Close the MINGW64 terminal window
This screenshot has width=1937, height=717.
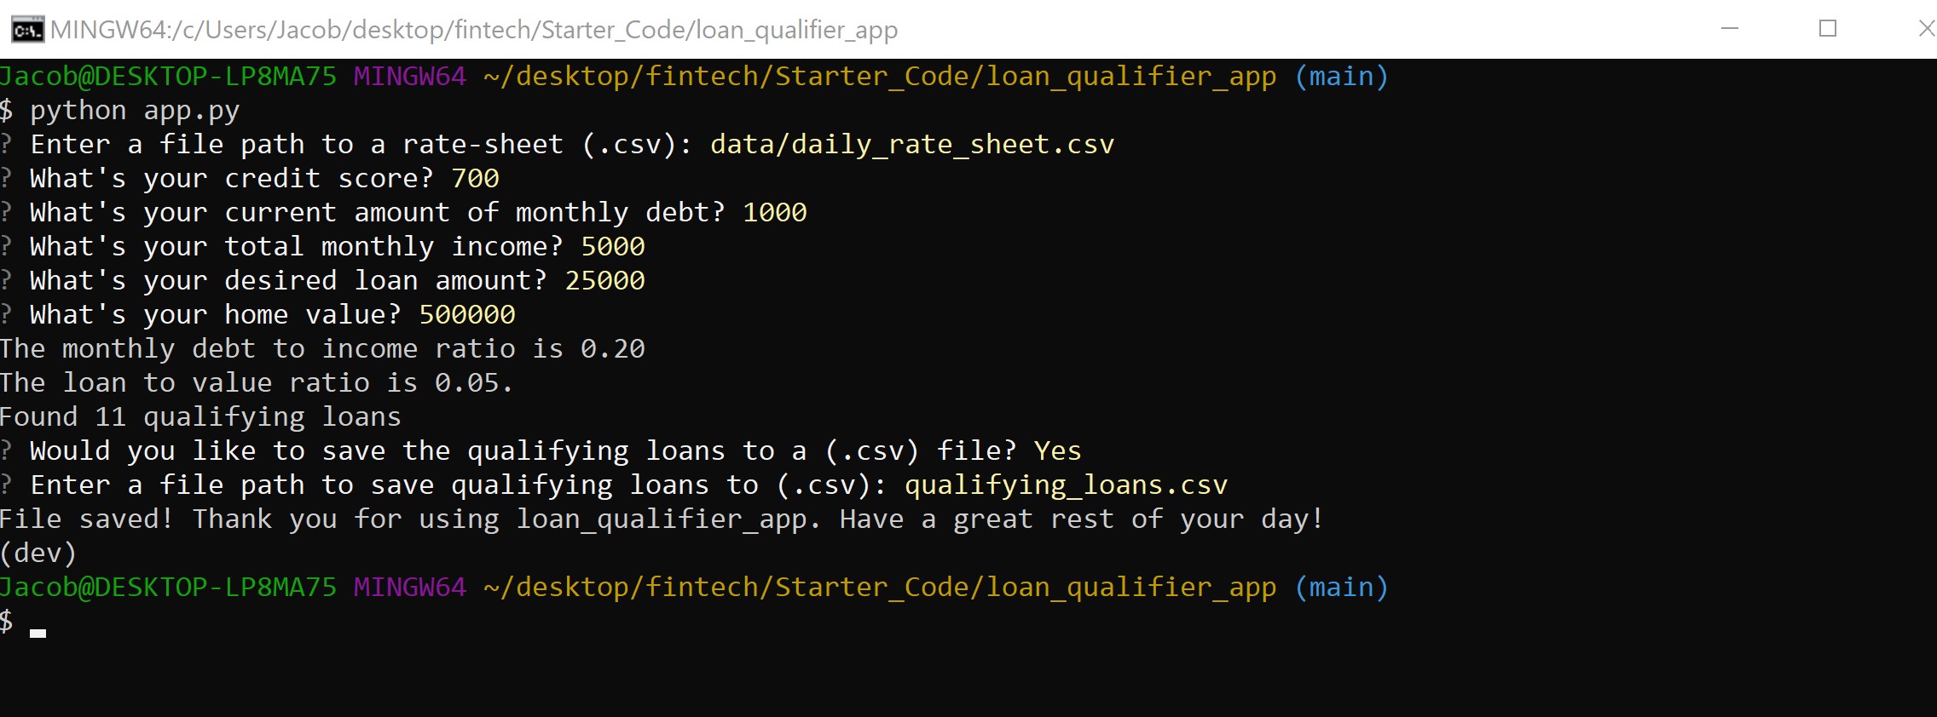pos(1925,28)
